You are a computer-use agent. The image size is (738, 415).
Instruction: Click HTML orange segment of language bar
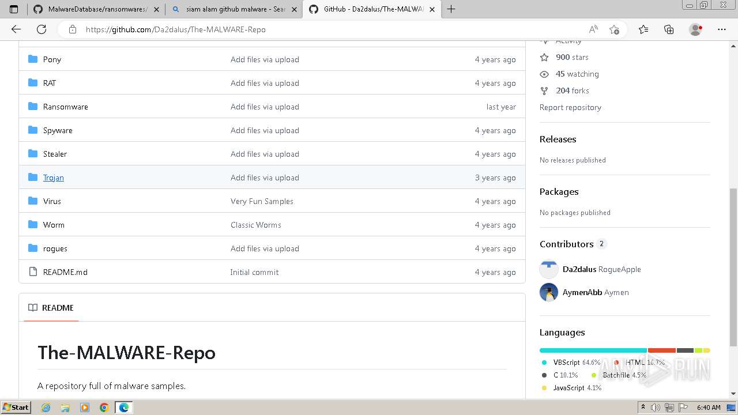(662, 350)
